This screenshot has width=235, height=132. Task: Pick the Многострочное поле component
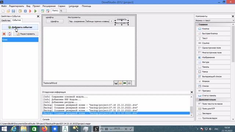(x=213, y=52)
